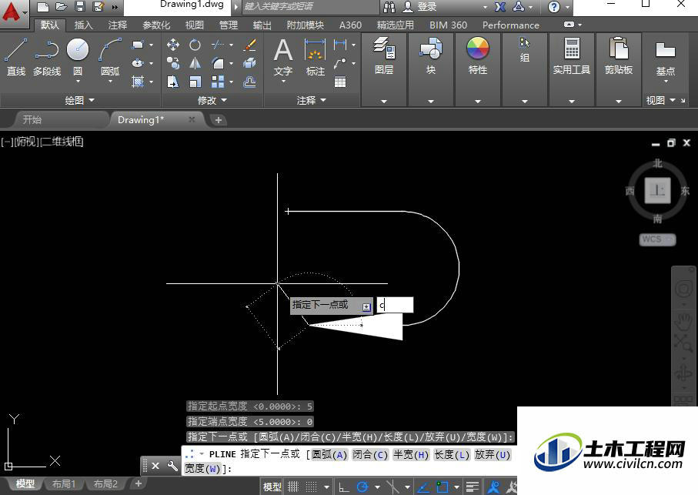
Task: Expand the Draw (绘图) panel
Action: pyautogui.click(x=80, y=101)
